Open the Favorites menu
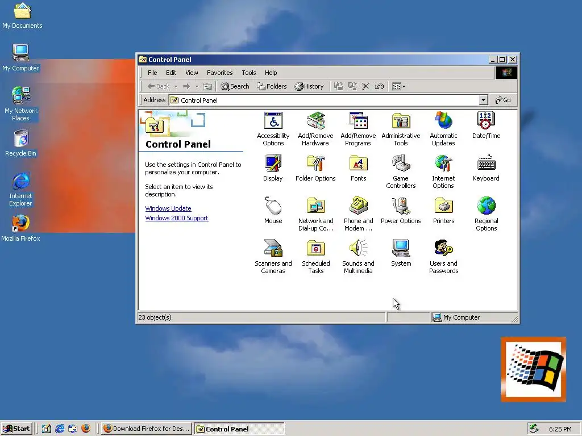 (x=220, y=73)
